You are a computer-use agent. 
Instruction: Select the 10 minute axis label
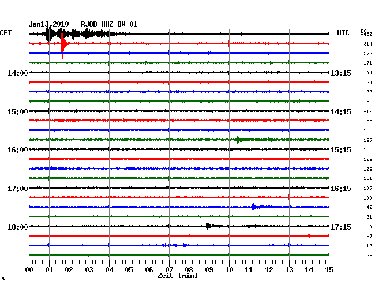(x=229, y=270)
